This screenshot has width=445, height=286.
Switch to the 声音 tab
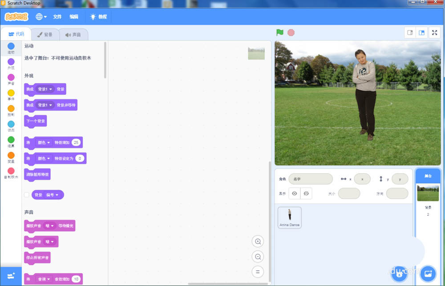tap(73, 35)
